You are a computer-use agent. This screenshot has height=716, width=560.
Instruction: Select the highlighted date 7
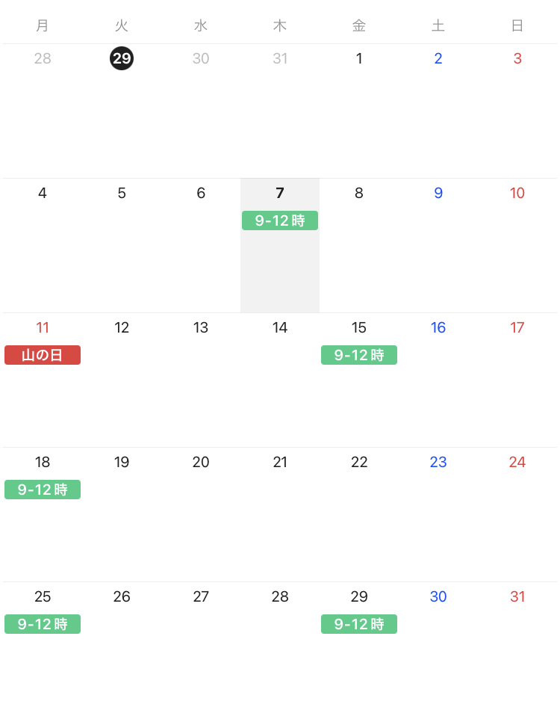pyautogui.click(x=280, y=193)
